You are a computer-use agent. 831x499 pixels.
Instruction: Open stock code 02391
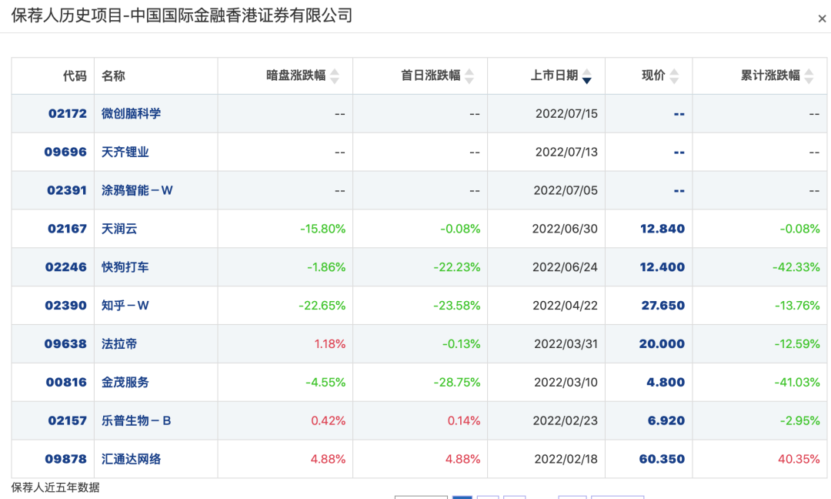[x=67, y=190]
